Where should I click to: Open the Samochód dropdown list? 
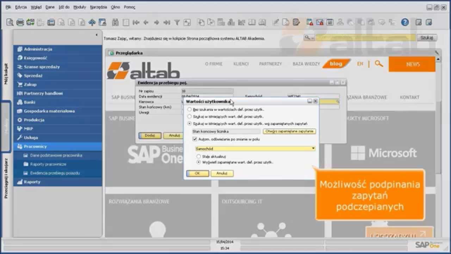tap(313, 149)
